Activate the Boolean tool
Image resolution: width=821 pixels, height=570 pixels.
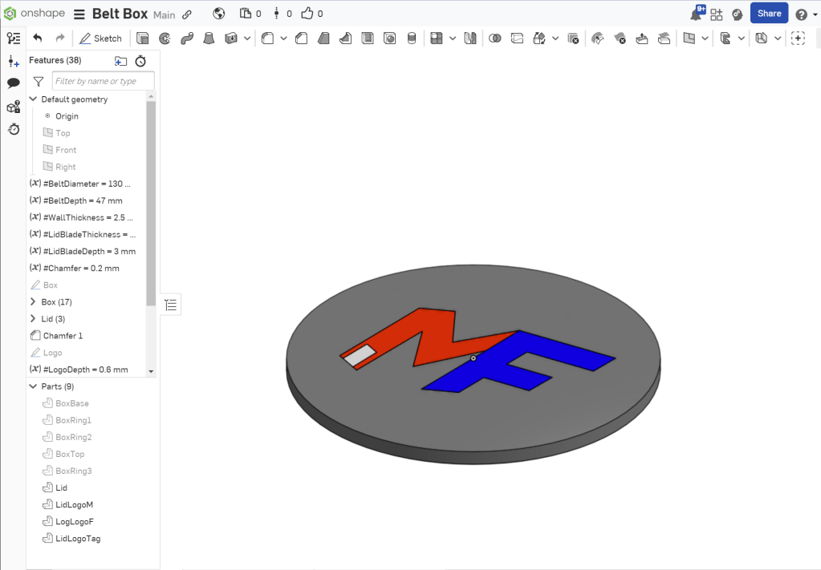pos(495,38)
